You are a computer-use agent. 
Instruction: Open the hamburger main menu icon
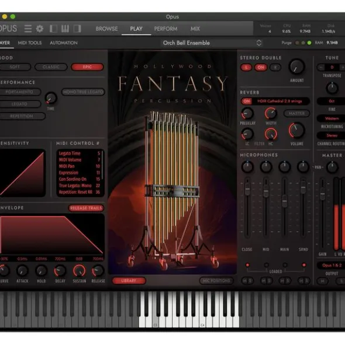(28, 29)
